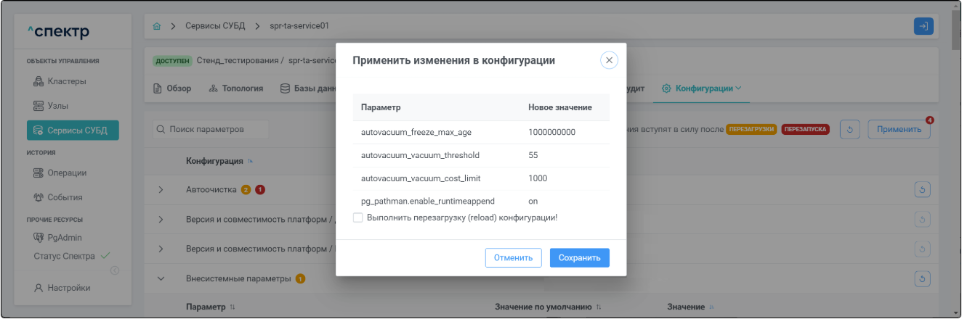Viewport: 962px width, 319px height.
Task: Collapse the Внесистемные параметры group
Action: pyautogui.click(x=161, y=278)
